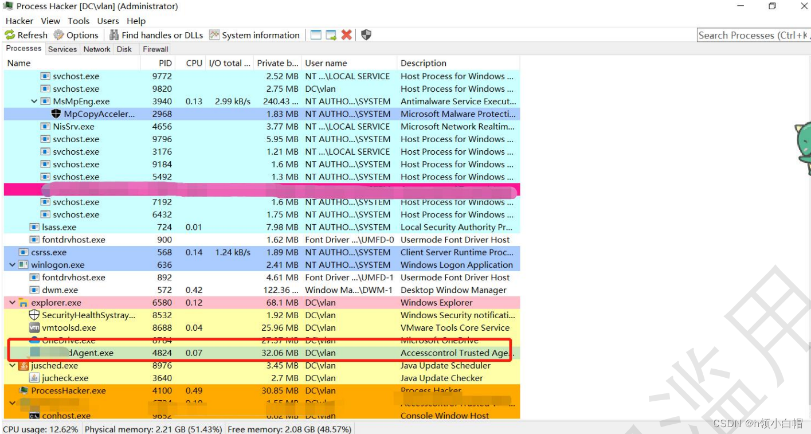Click the MsMpEng.exe process icon
The height and width of the screenshot is (434, 811).
point(45,101)
